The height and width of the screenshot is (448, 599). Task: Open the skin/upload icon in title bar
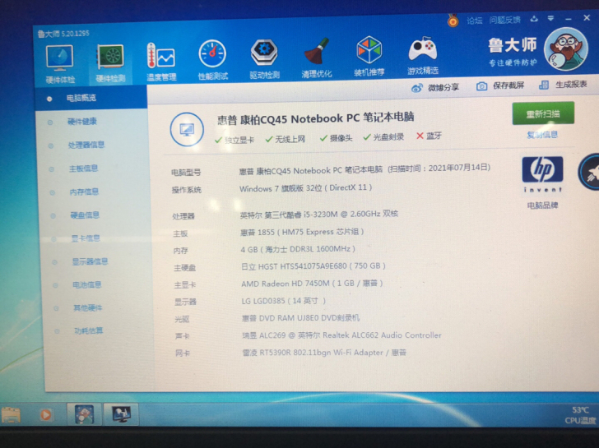click(x=534, y=19)
